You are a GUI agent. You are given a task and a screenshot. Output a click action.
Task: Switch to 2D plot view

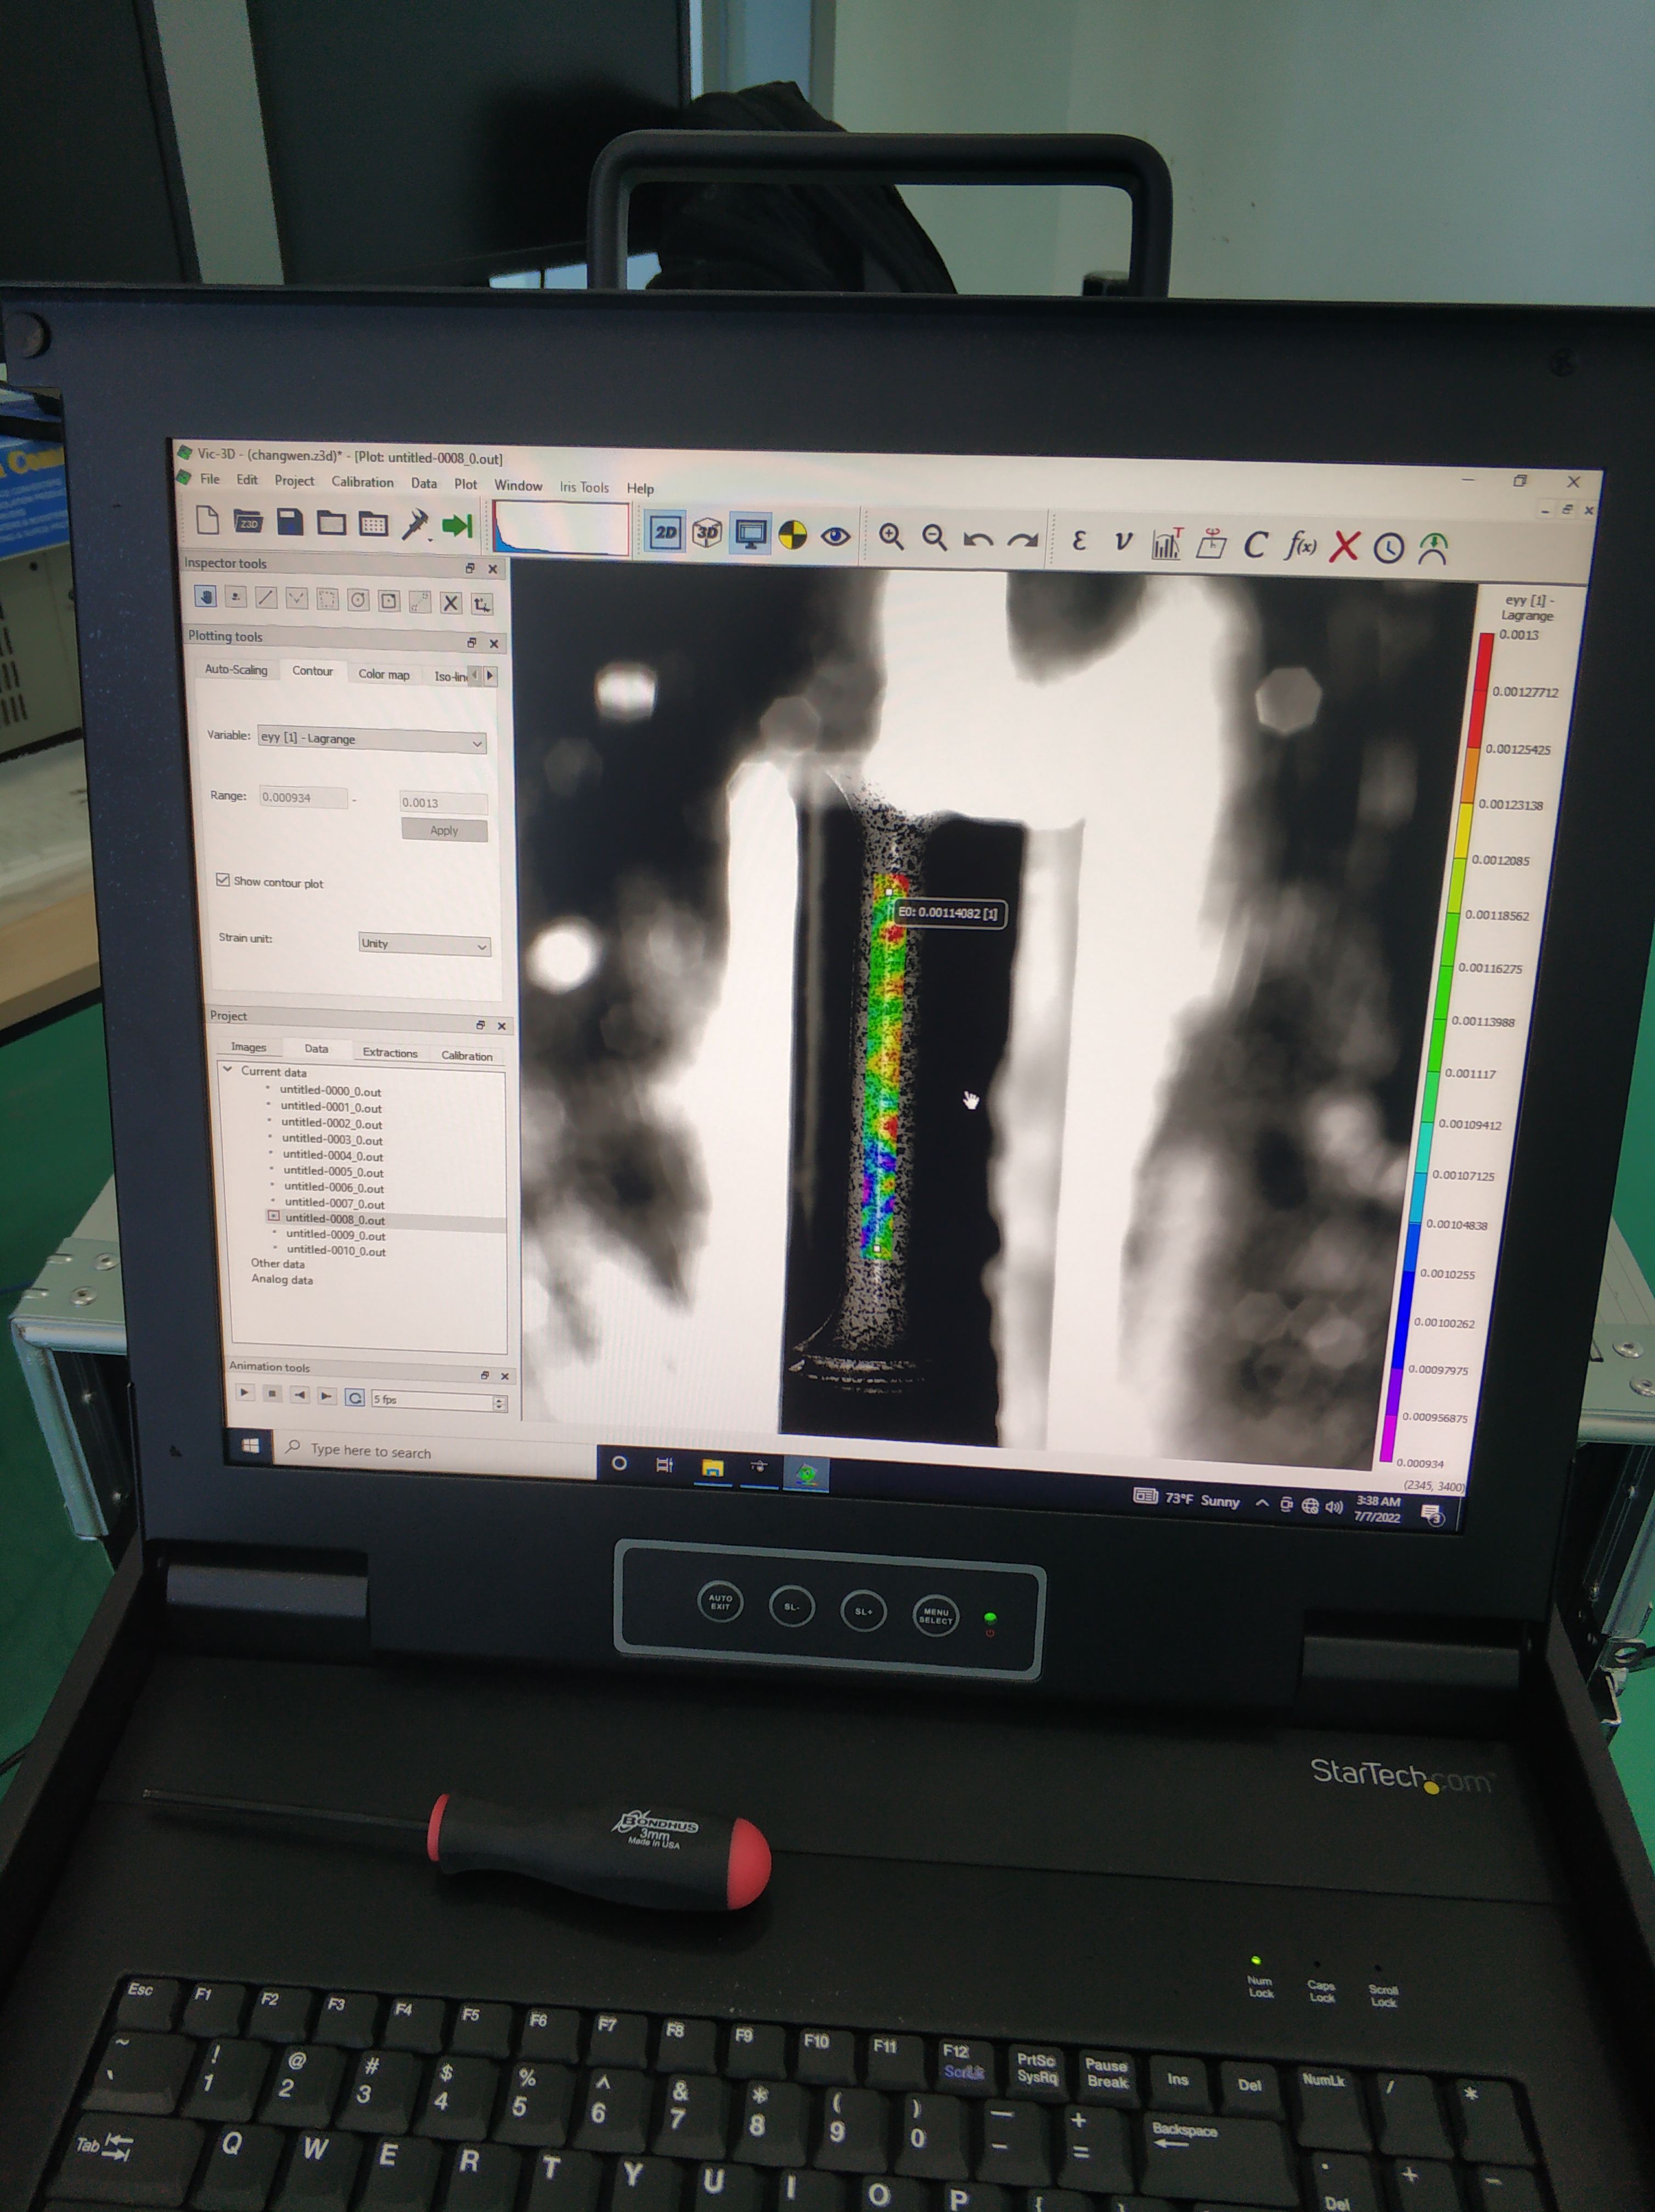[x=665, y=532]
